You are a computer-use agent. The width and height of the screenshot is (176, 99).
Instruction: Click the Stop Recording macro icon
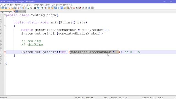(83, 8)
